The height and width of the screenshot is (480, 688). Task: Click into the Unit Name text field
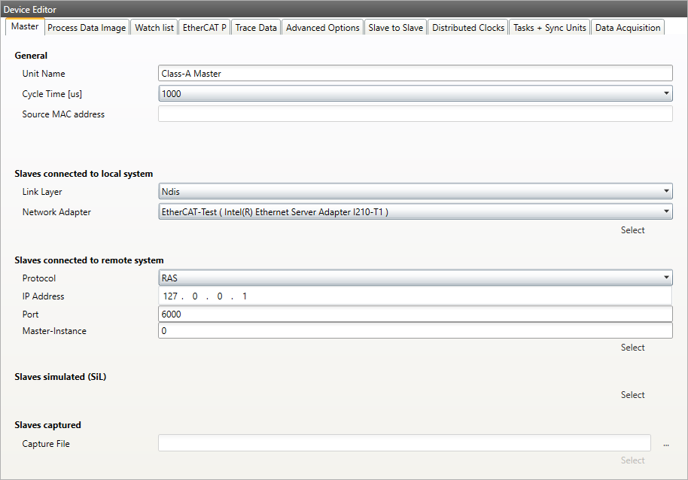pos(415,74)
